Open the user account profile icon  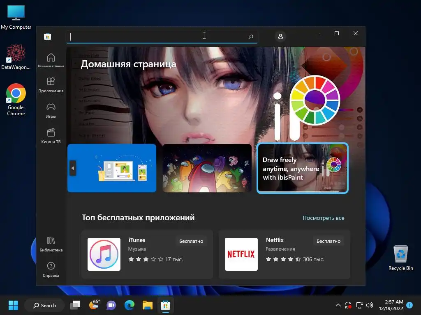(280, 37)
